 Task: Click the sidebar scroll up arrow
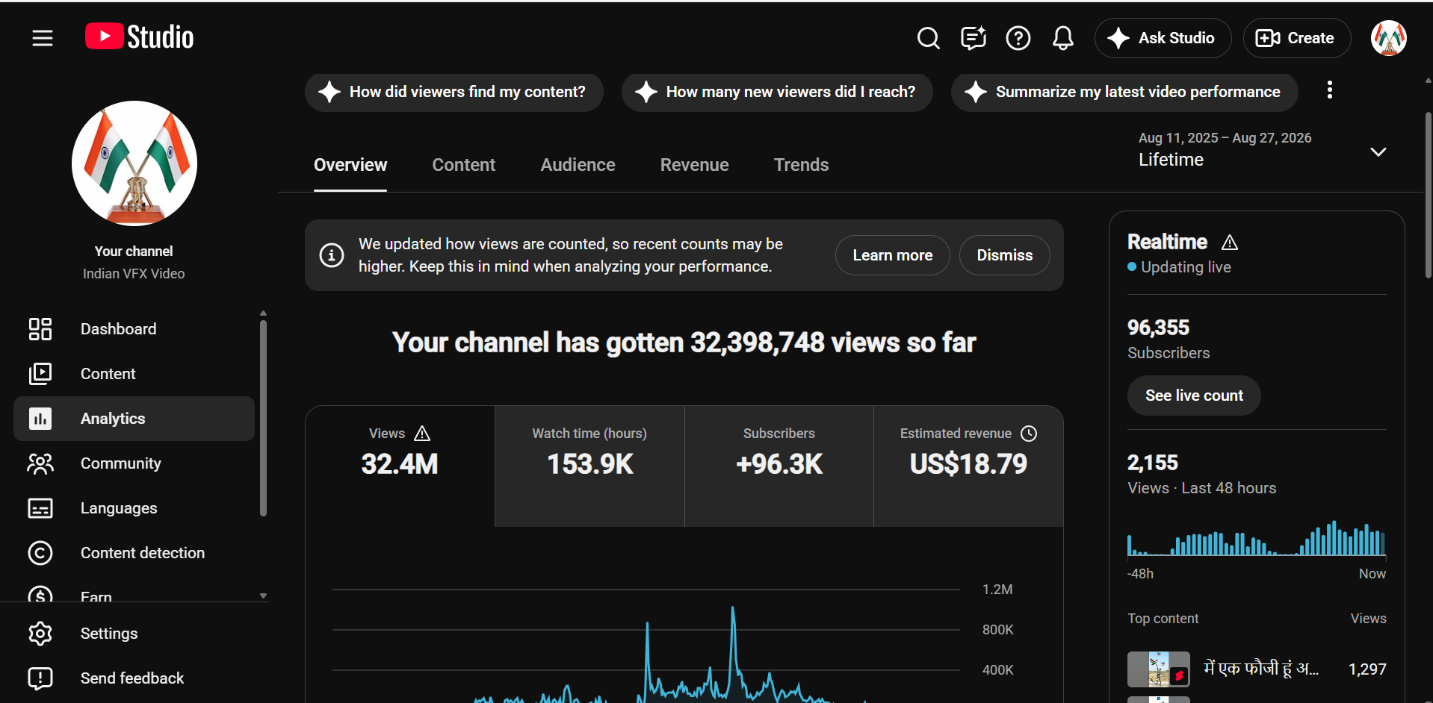263,313
